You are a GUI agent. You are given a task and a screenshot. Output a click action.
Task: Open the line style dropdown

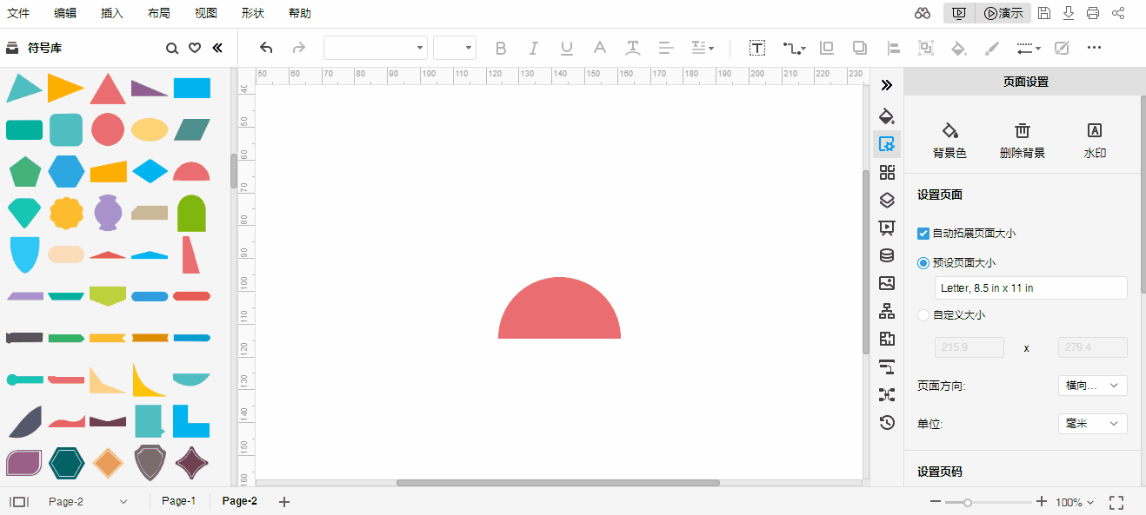[x=1029, y=48]
